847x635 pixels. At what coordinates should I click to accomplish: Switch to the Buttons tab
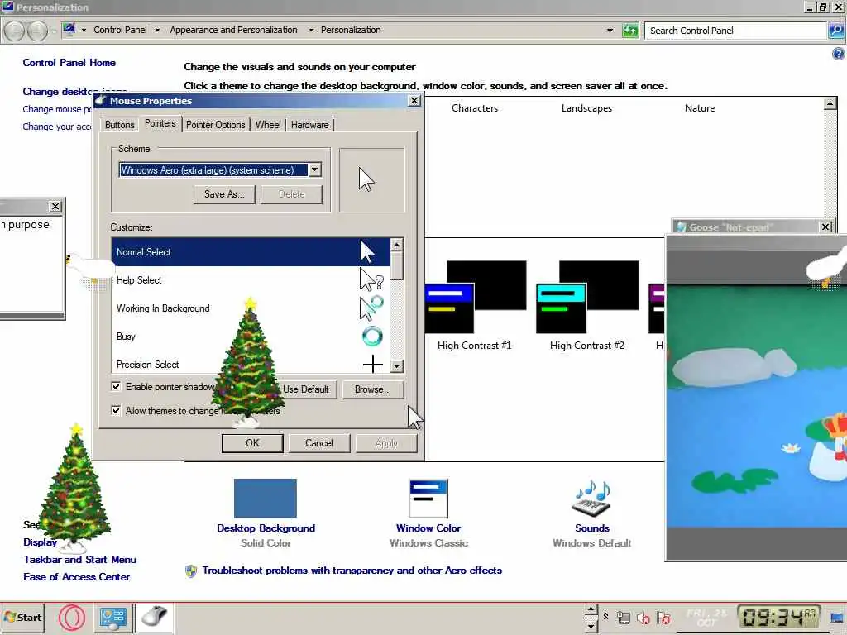click(x=119, y=125)
